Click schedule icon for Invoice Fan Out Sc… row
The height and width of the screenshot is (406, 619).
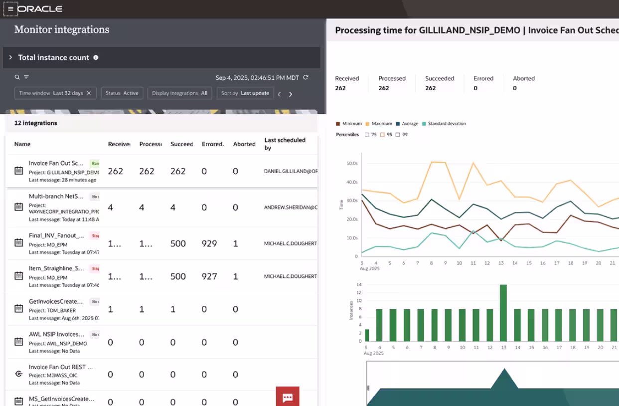19,171
